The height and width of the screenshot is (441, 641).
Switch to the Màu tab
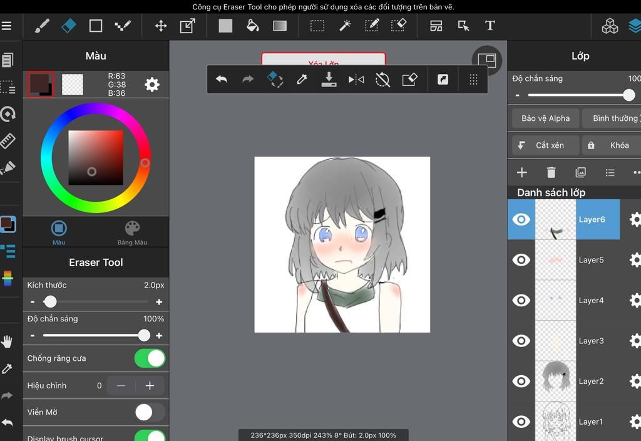(59, 233)
